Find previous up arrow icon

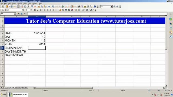point(117,6)
